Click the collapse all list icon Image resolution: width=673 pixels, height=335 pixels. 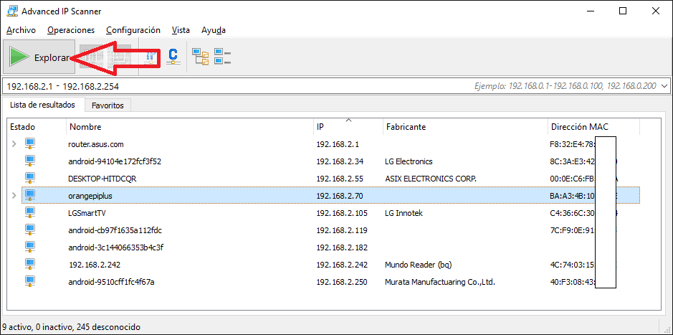click(222, 57)
